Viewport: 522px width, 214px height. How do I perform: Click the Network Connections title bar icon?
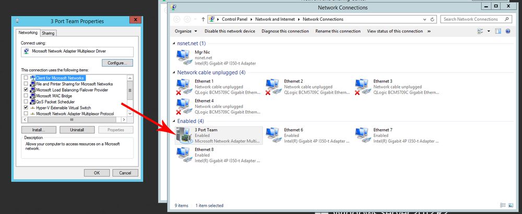click(173, 7)
